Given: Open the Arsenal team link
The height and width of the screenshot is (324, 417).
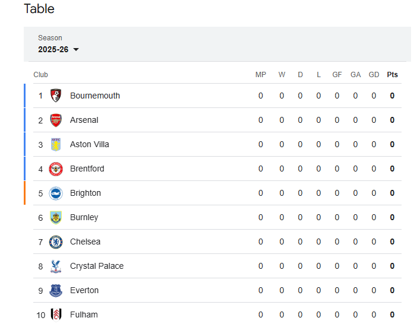Looking at the screenshot, I should pos(84,120).
